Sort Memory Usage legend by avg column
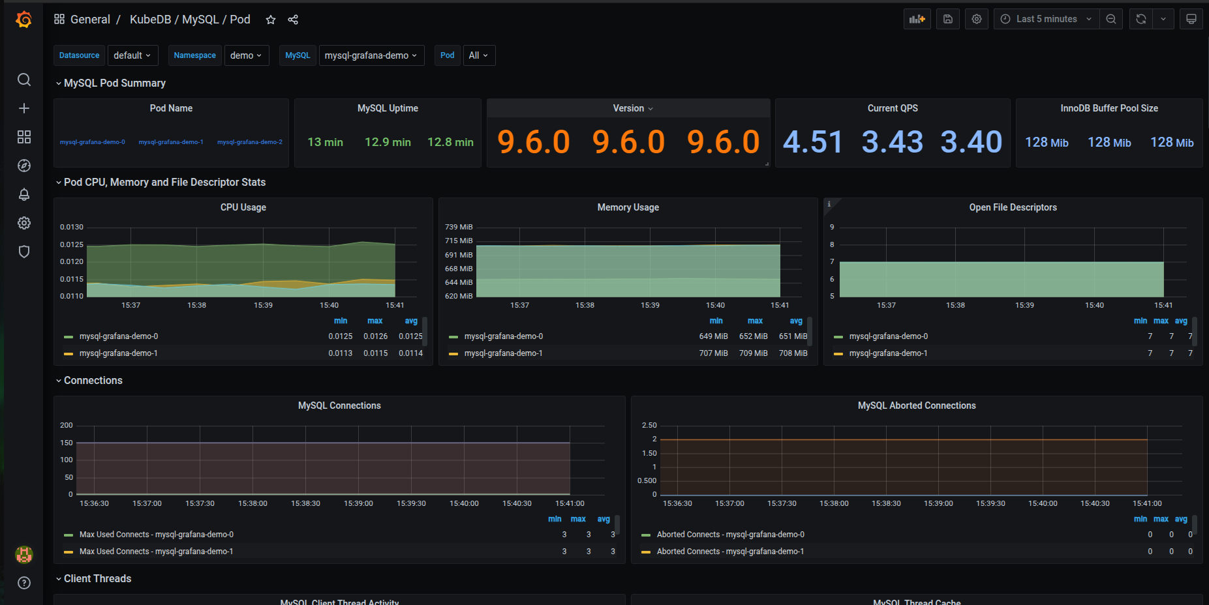 pos(796,321)
